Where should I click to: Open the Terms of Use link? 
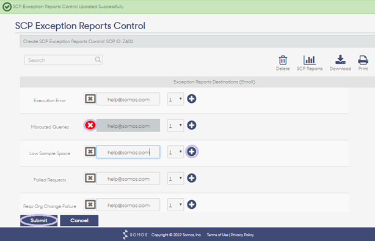coord(217,235)
